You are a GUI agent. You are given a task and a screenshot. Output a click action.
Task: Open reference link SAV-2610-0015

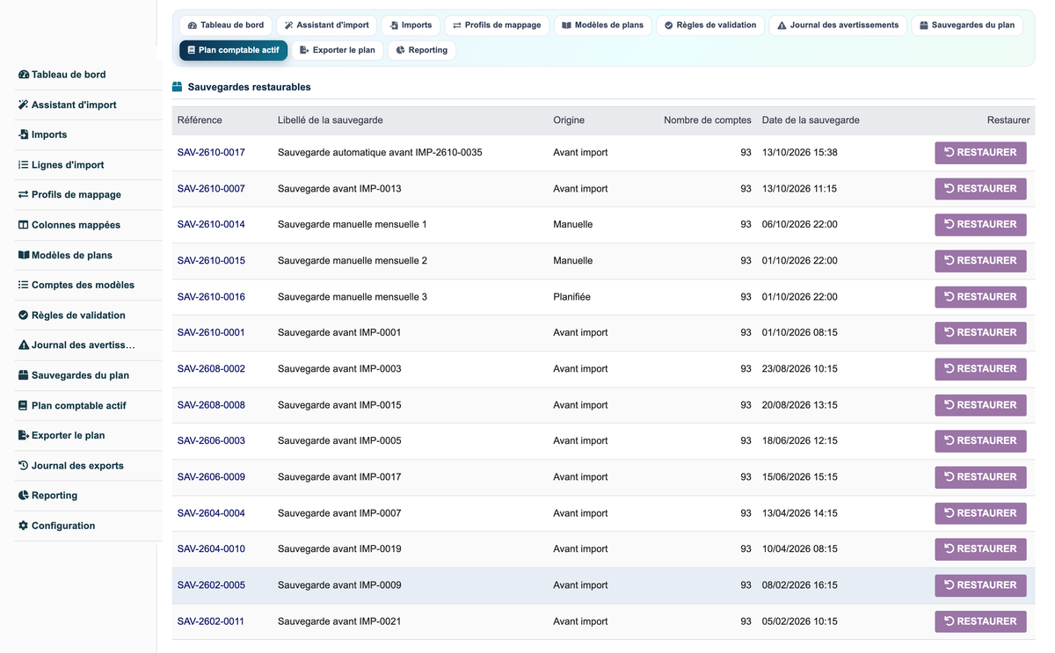[x=211, y=260]
